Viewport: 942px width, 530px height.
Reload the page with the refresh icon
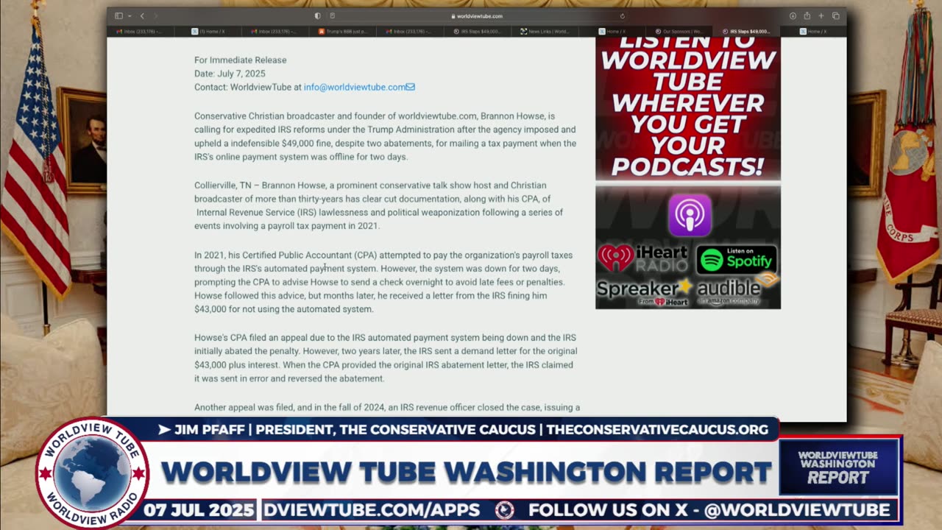(x=622, y=15)
